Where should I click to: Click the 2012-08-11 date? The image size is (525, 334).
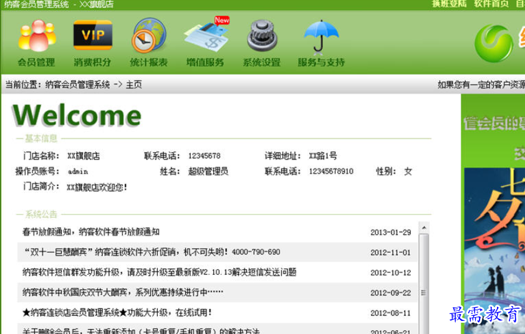391,313
